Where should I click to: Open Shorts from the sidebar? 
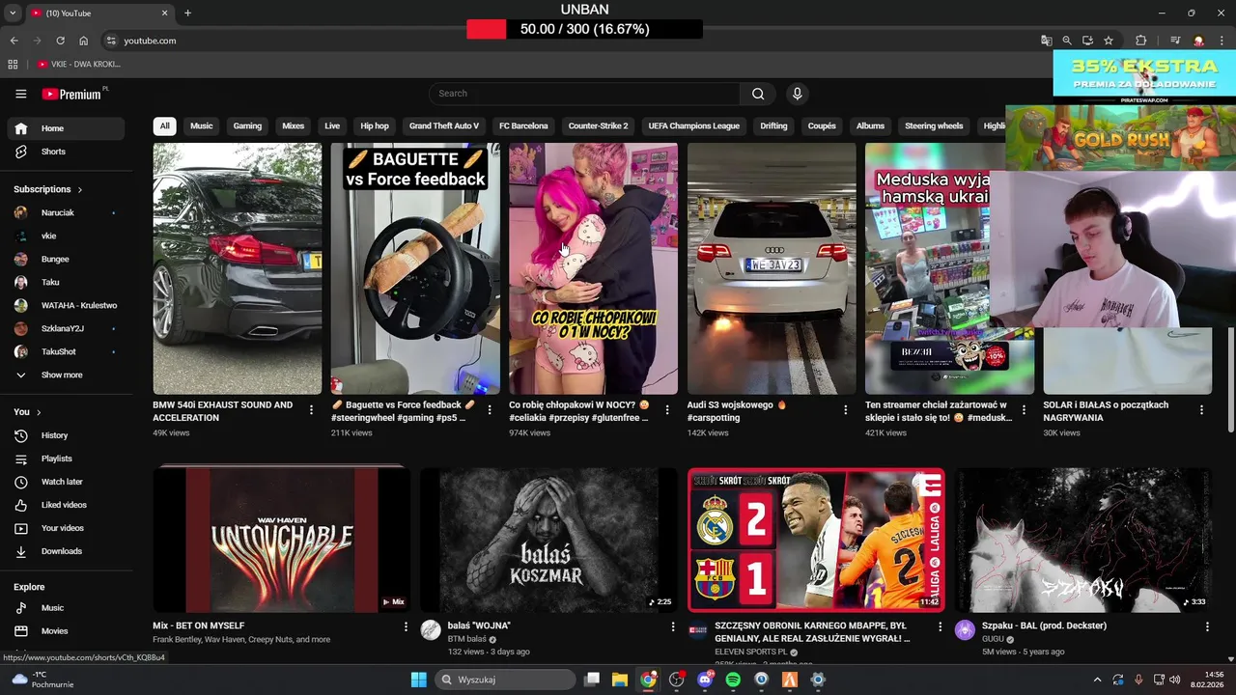click(x=66, y=152)
